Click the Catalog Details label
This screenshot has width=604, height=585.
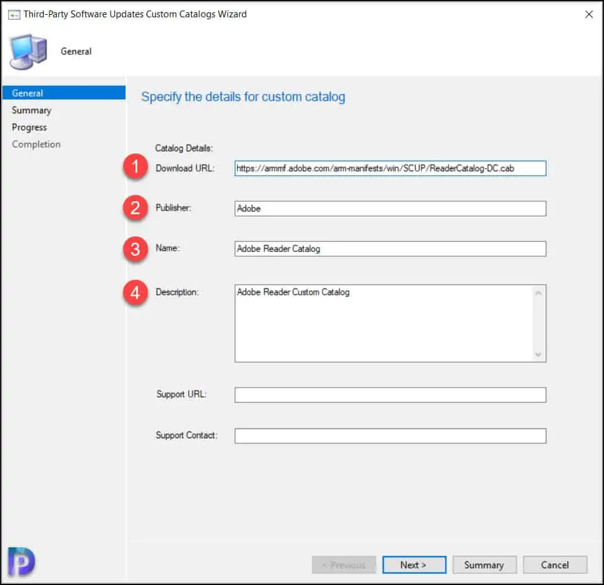184,149
